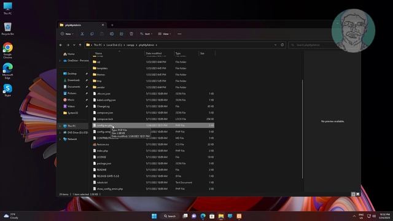This screenshot has width=393, height=221.
Task: Click the Delete trash icon in toolbar
Action: click(131, 34)
